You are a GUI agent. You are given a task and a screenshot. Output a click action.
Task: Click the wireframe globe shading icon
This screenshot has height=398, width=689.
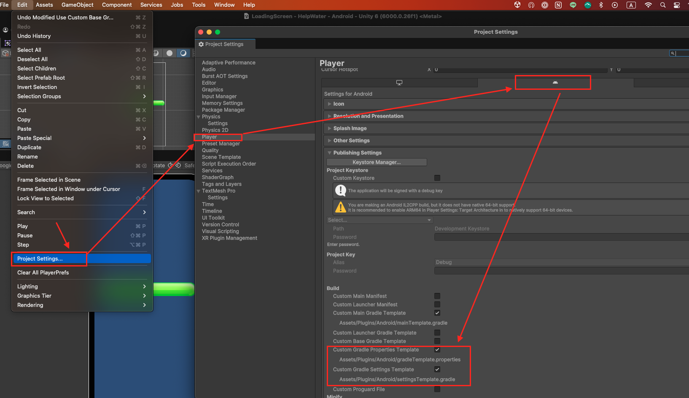[x=156, y=53]
